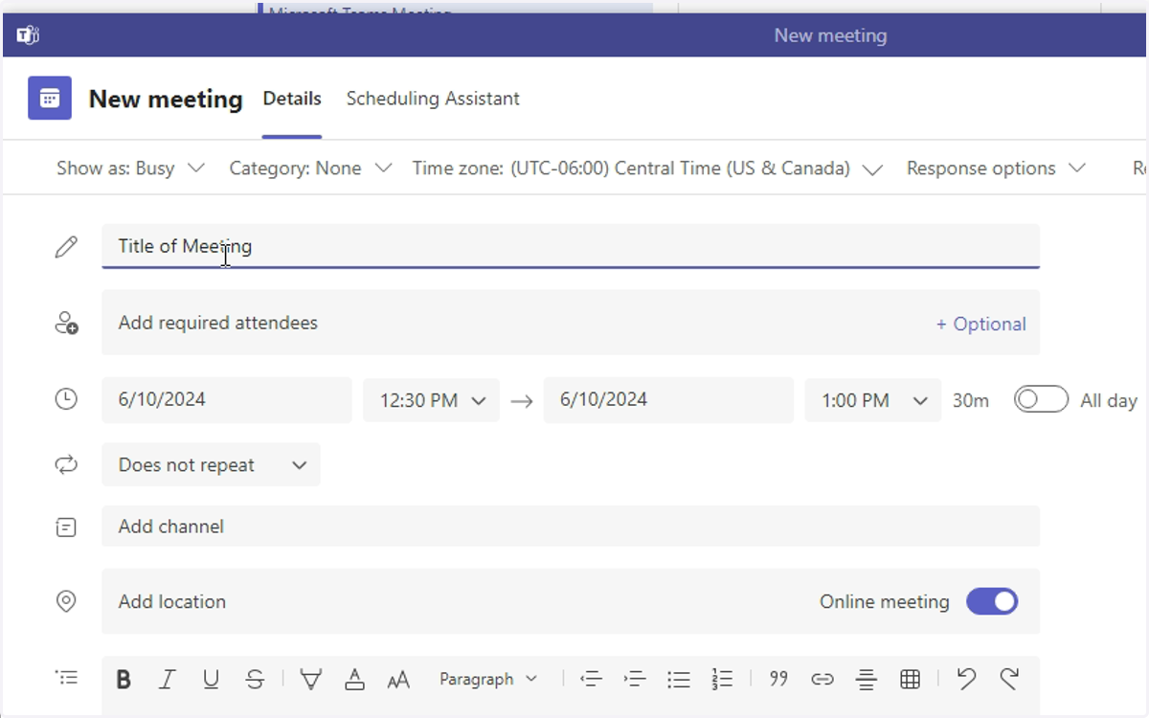Click the location pin icon
The height and width of the screenshot is (718, 1149).
(66, 601)
